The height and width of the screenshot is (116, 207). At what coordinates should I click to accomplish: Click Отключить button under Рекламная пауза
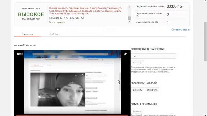pyautogui.click(x=152, y=90)
